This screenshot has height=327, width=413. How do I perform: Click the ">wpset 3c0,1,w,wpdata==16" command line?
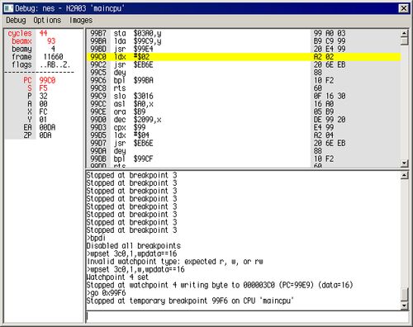click(x=135, y=269)
